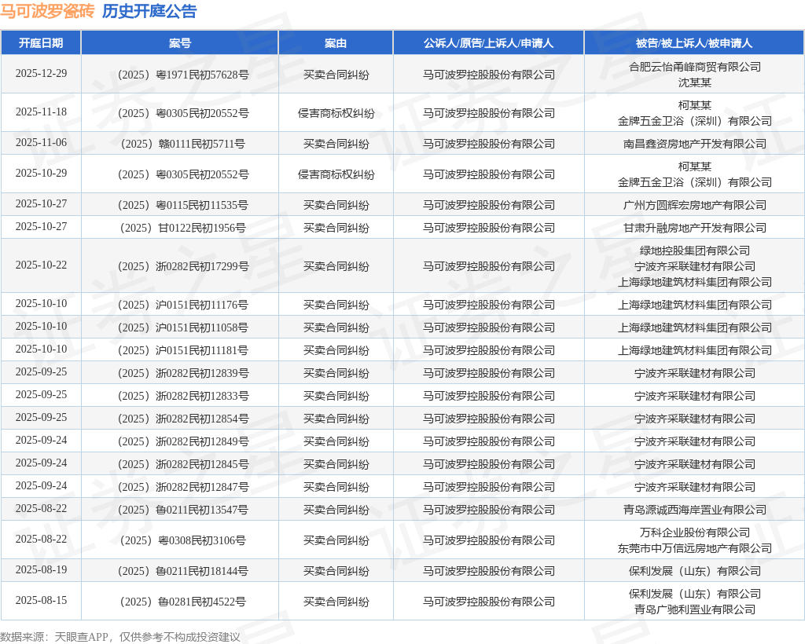Click case number 浙0282民初12847号

[202, 487]
